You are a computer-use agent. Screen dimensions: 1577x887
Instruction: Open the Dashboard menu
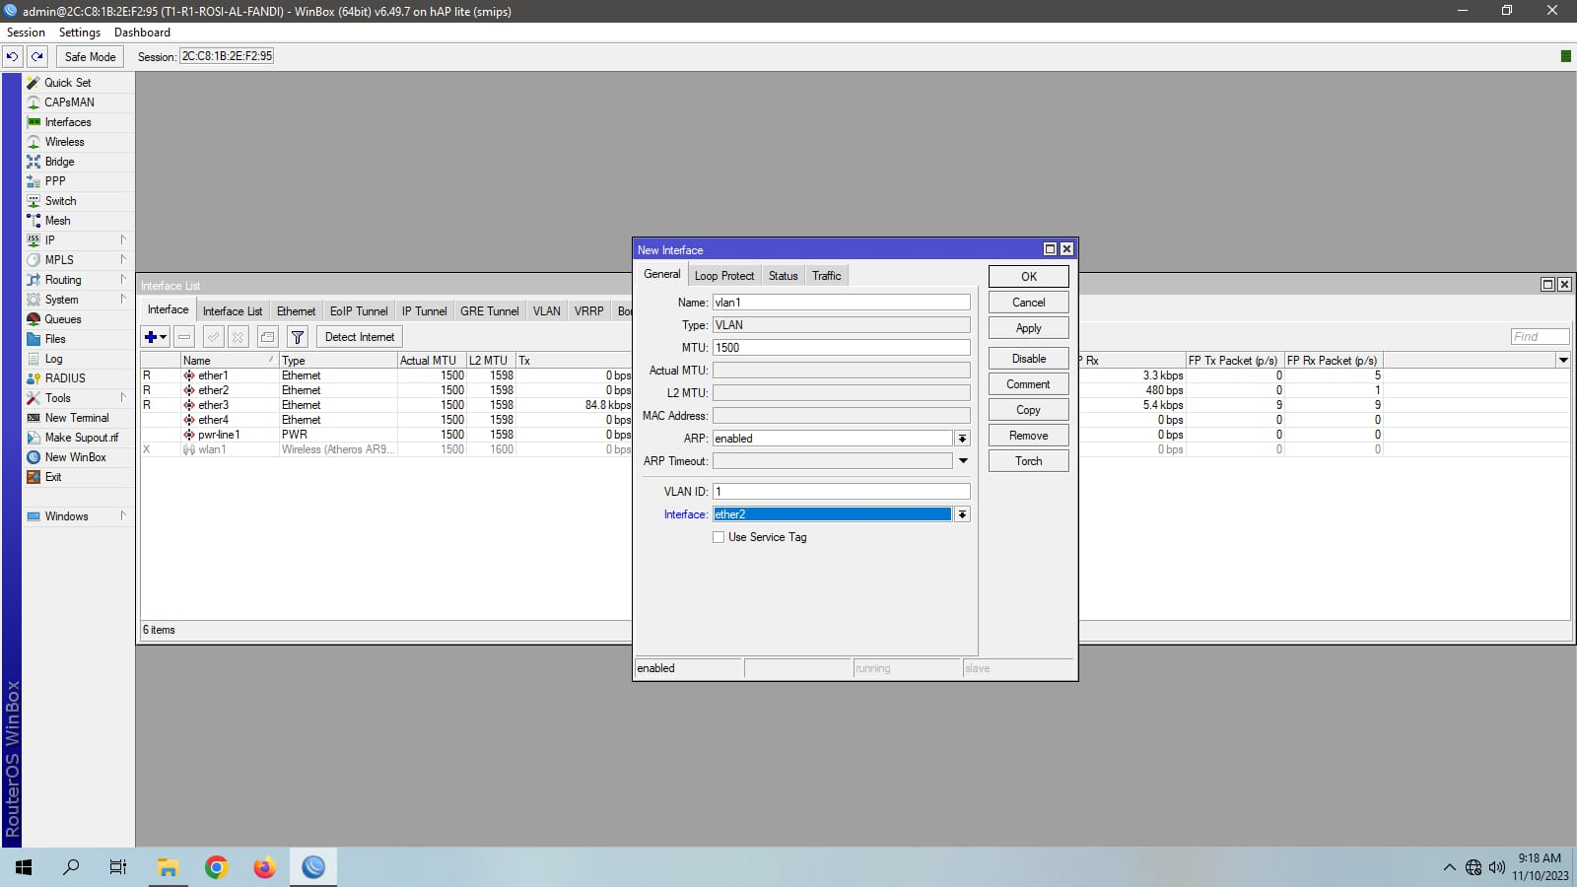pos(142,33)
